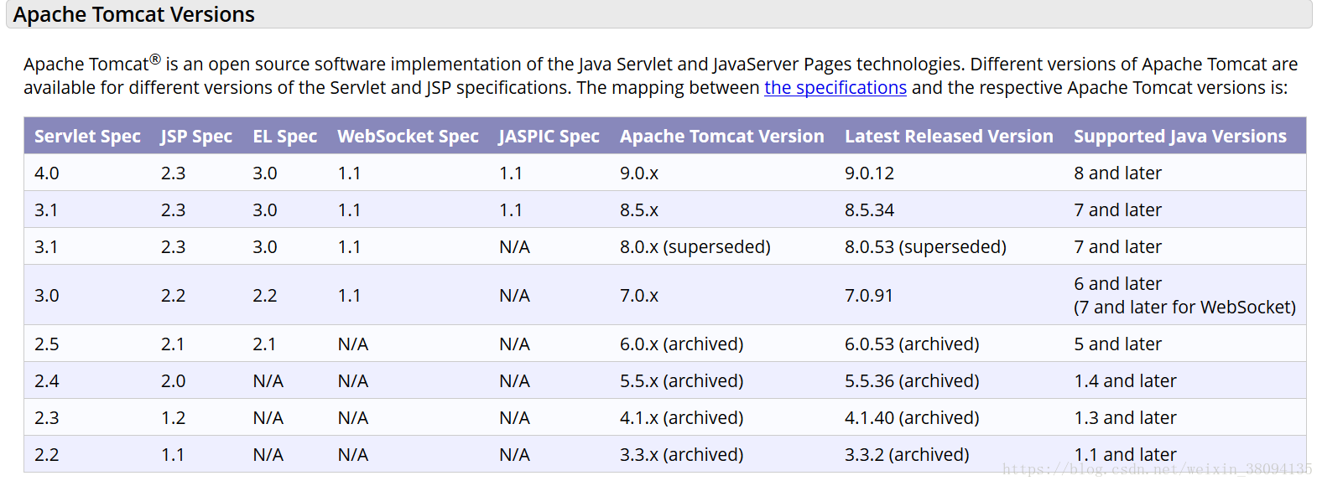Click the Servlet Spec 4.0 cell
This screenshot has height=486, width=1322.
pos(47,173)
